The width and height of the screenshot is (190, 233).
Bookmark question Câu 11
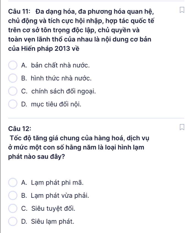click(180, 12)
